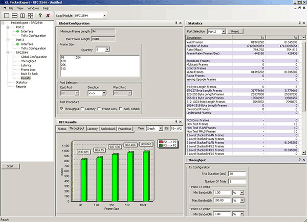The image size is (307, 222).
Task: Collapse the PacketExpert root tree node
Action: (3, 23)
